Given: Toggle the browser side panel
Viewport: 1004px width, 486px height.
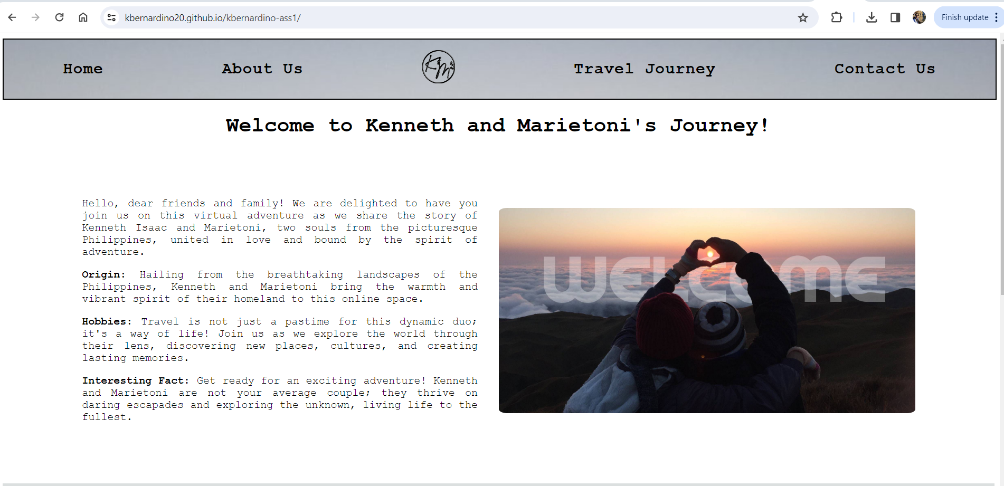Looking at the screenshot, I should coord(895,17).
